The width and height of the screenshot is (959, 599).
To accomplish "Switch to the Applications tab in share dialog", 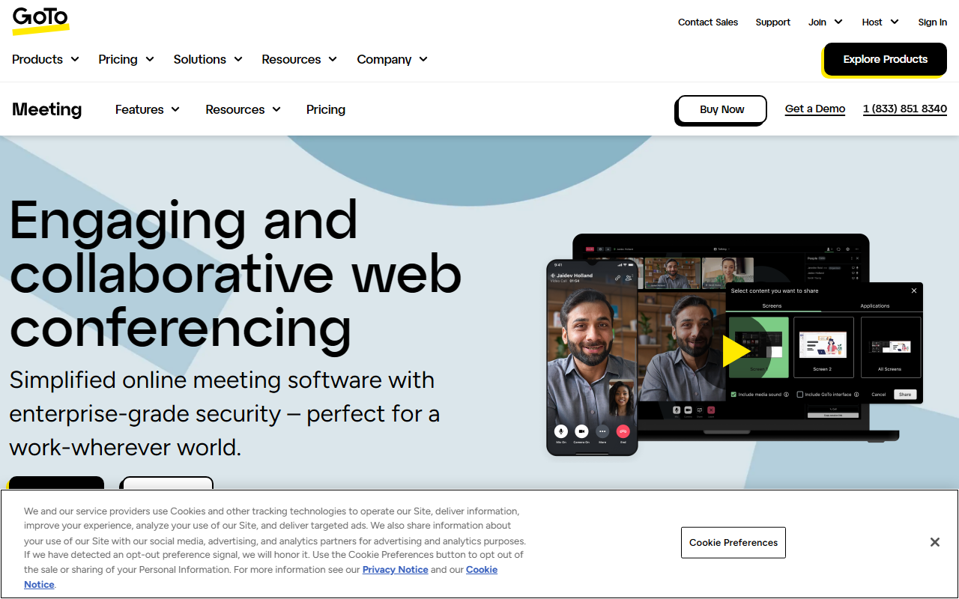I will [874, 305].
